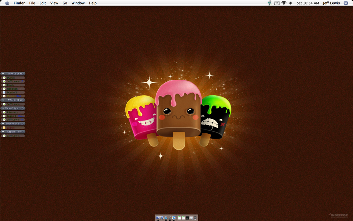
Task: Open the Jeff Lewis user switching menu
Action: click(331, 3)
